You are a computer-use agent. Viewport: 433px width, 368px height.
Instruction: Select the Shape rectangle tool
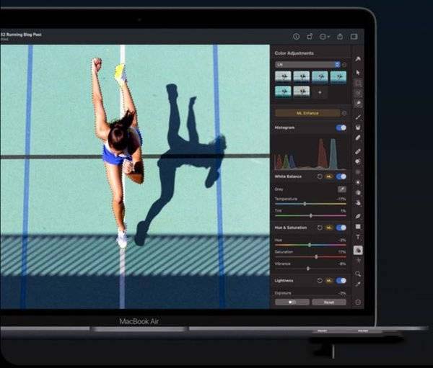click(359, 226)
